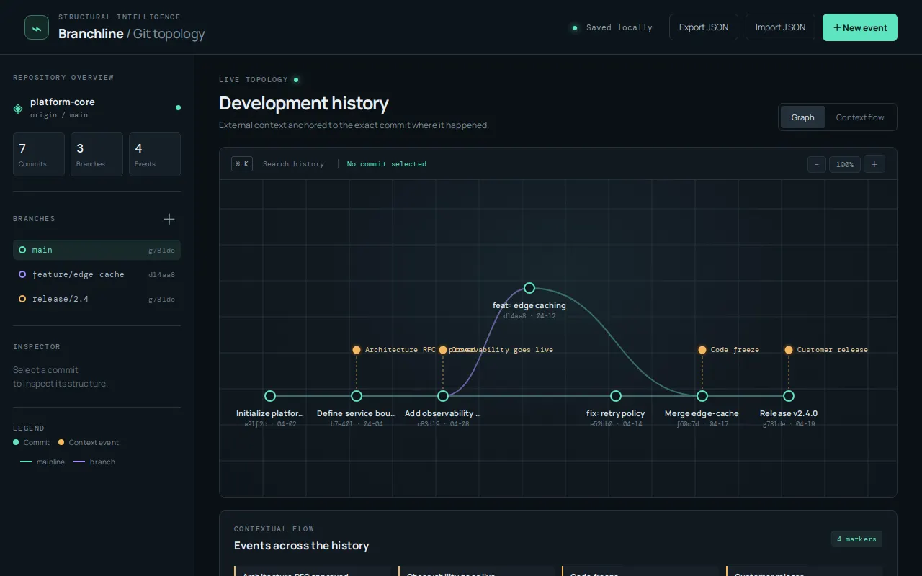This screenshot has width=922, height=576.
Task: Select the Merge edge-cache commit node
Action: tap(702, 396)
